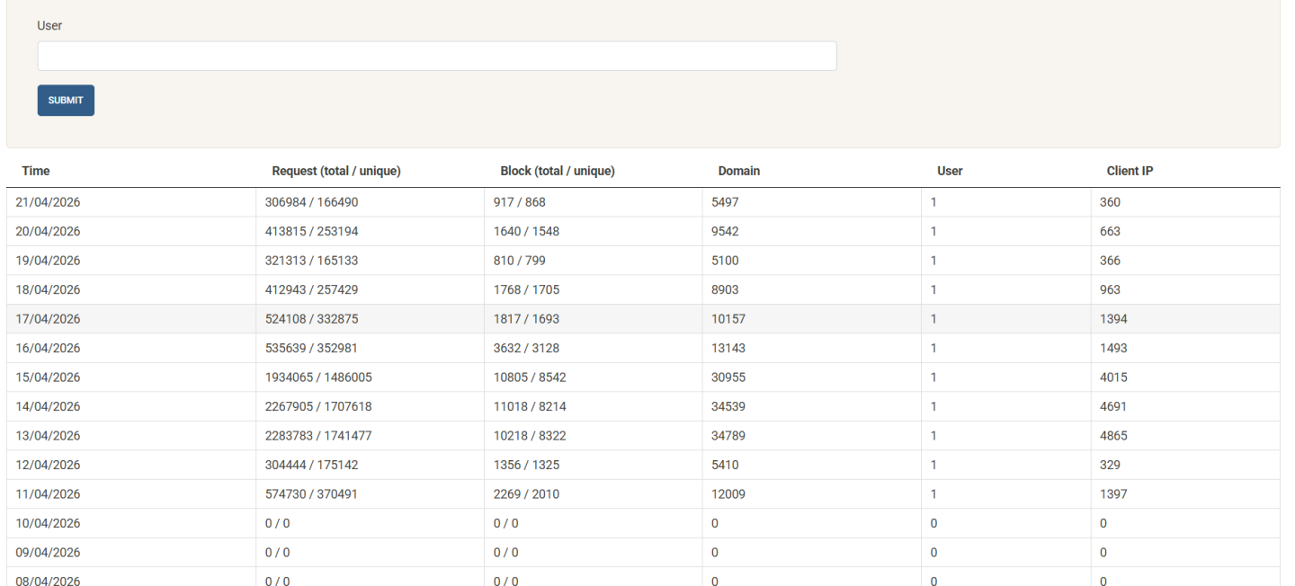Select the 21/04/2026 date cell

click(x=49, y=202)
